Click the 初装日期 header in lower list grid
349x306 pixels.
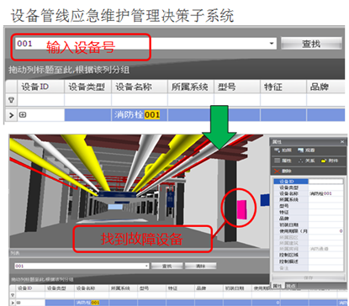tap(237, 288)
